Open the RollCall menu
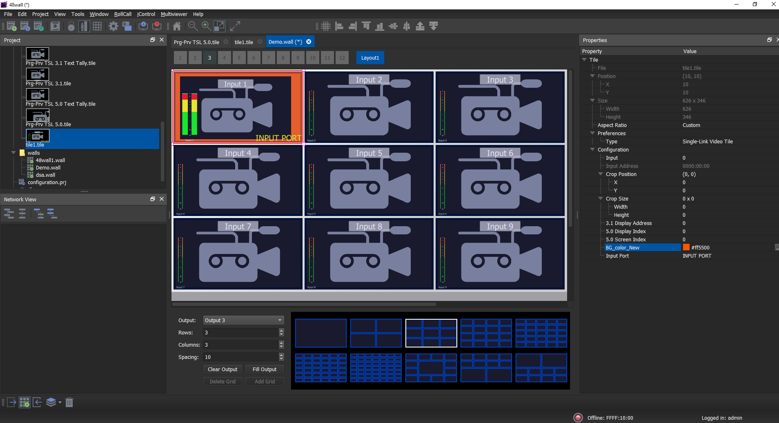 point(123,14)
